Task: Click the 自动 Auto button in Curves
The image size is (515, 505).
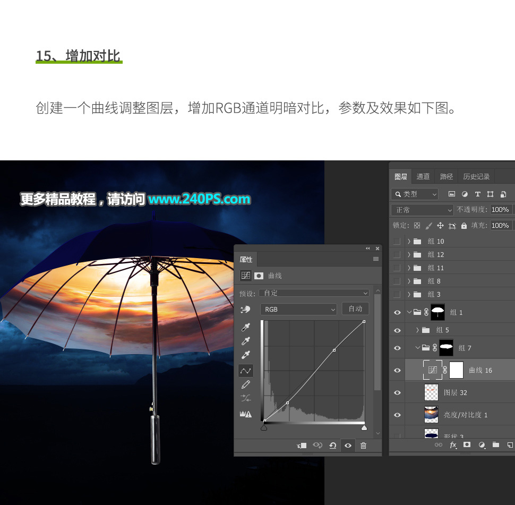Action: click(x=355, y=309)
